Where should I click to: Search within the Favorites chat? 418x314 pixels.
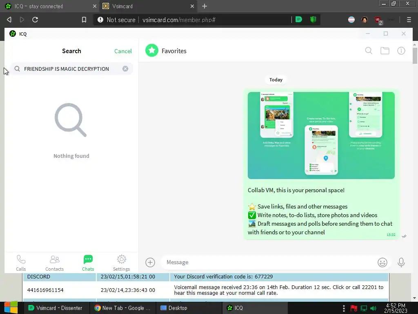click(369, 51)
